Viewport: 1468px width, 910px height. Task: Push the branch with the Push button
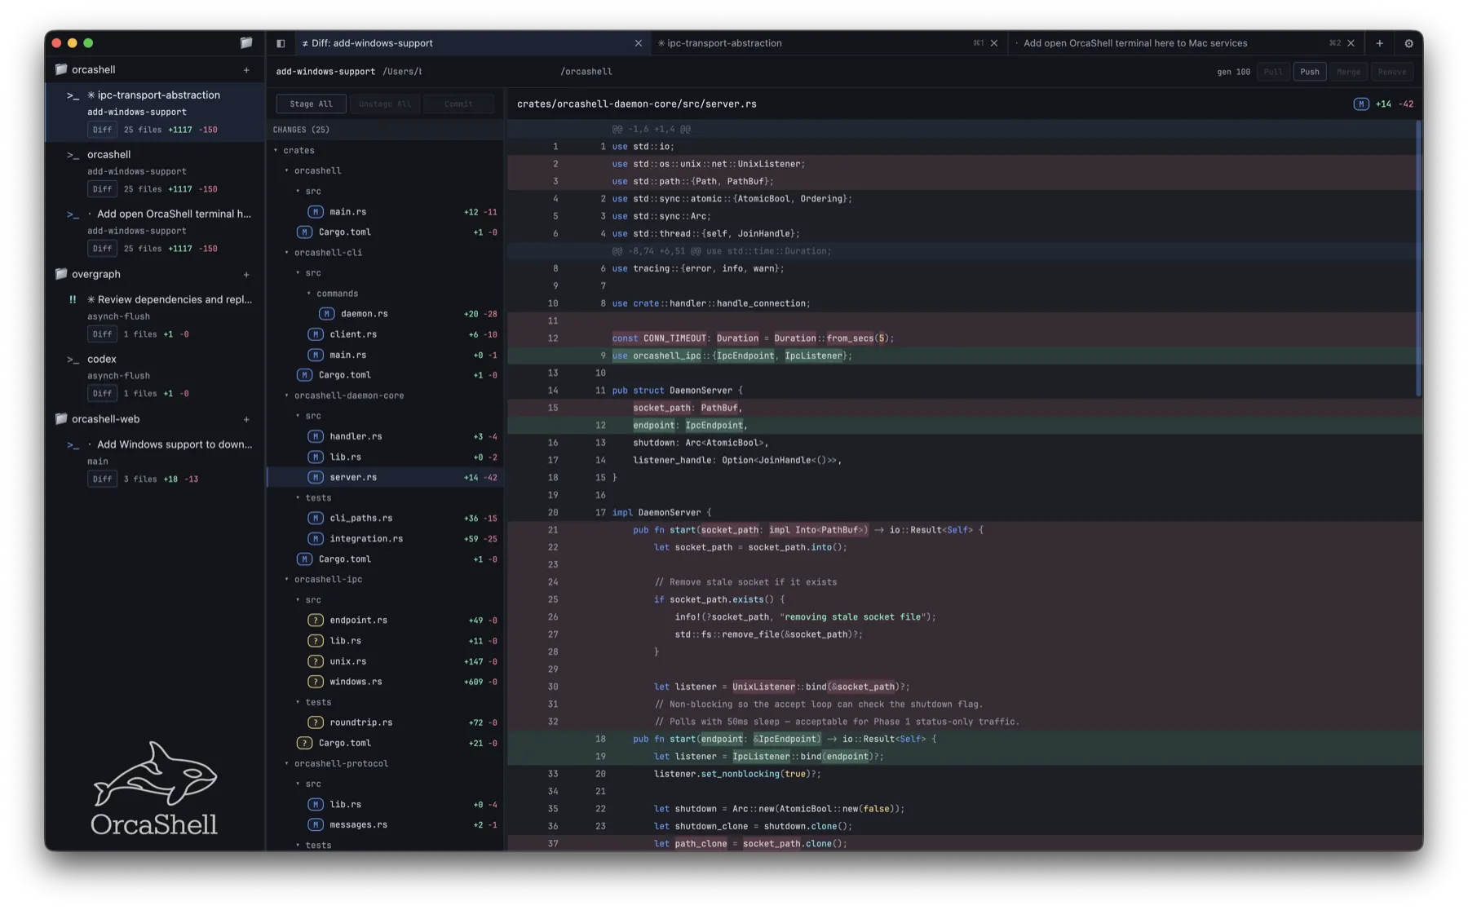pyautogui.click(x=1309, y=72)
